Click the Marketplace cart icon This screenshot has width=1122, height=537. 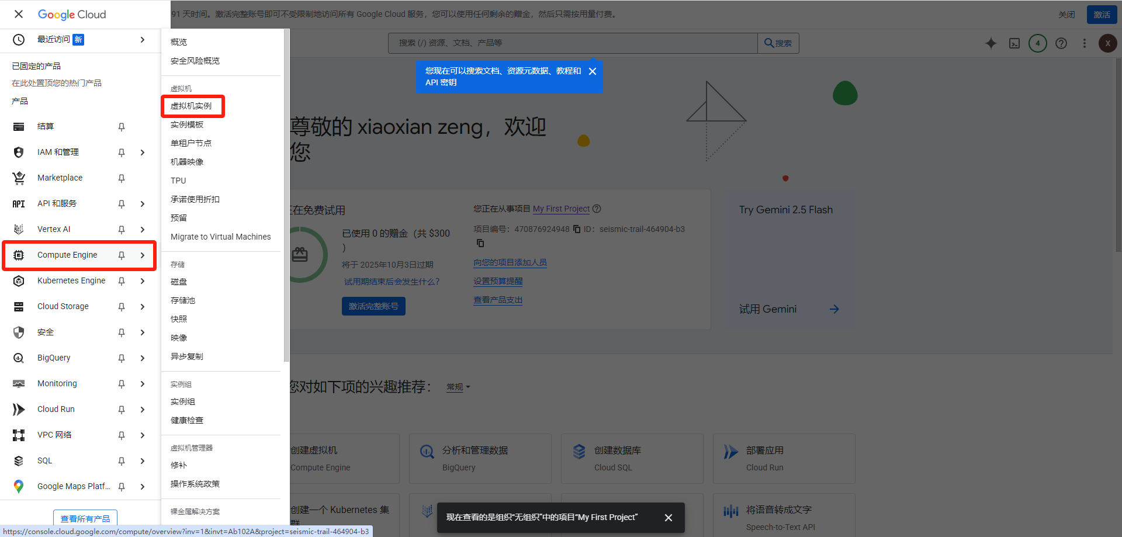19,178
